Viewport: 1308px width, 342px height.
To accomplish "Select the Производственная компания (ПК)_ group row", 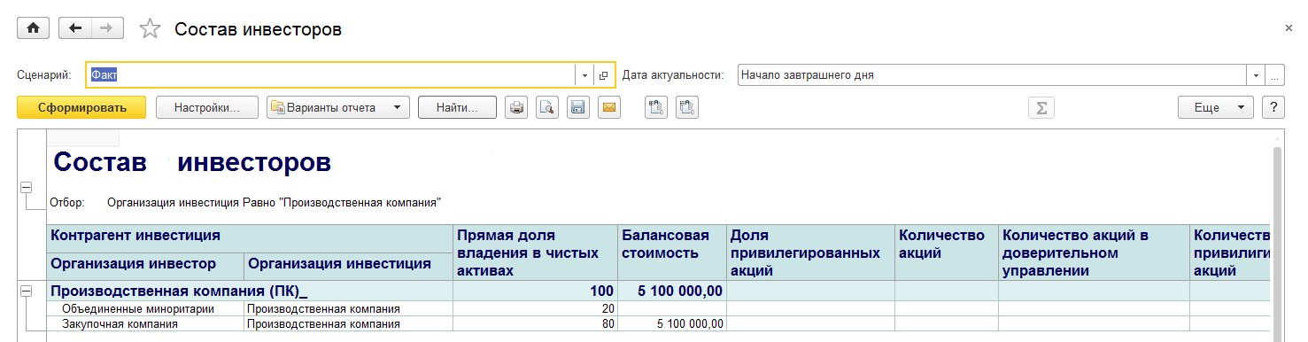I will 250,291.
